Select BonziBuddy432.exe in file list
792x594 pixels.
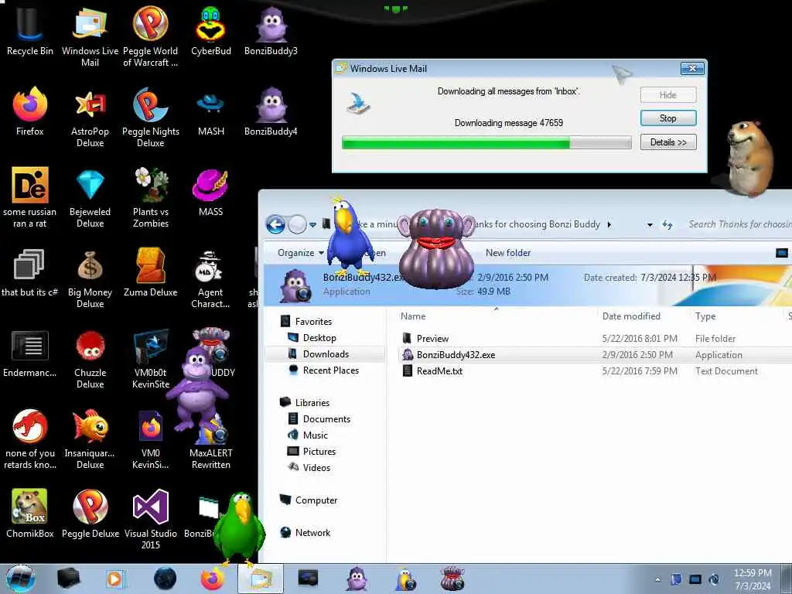coord(456,354)
